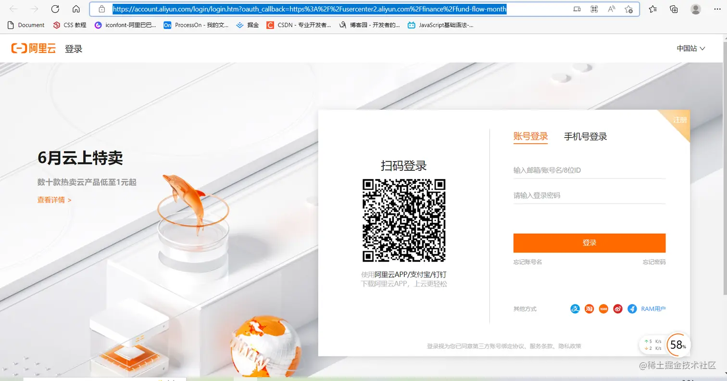Click the 忘记密码 link
Viewport: 727px width, 381px height.
point(654,262)
